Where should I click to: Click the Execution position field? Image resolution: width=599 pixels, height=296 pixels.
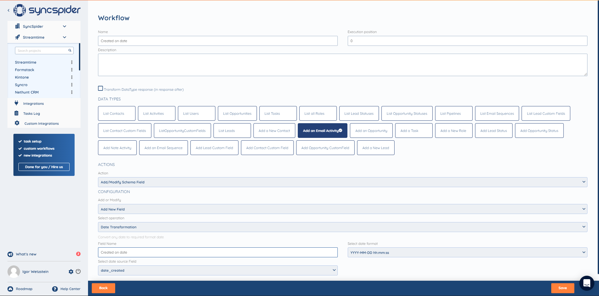(x=467, y=41)
